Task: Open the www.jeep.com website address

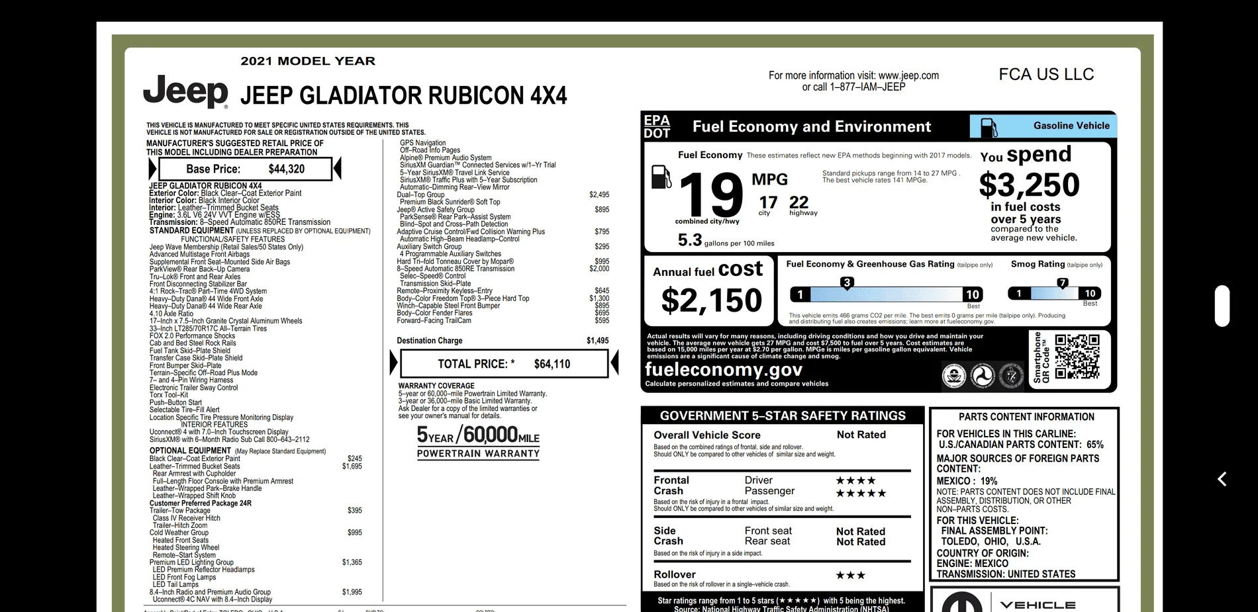Action: pos(908,75)
